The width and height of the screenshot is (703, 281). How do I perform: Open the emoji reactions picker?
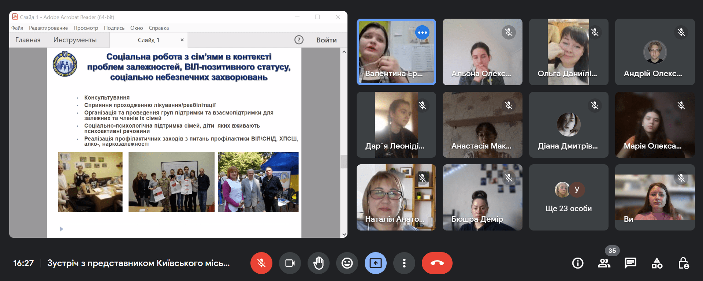tap(347, 263)
